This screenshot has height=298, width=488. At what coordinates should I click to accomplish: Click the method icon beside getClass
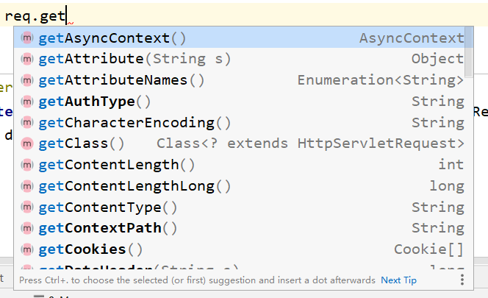27,143
